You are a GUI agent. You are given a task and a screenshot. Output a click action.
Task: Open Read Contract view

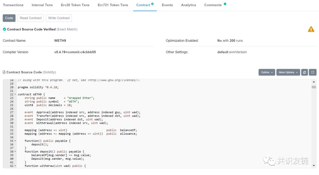(31, 18)
